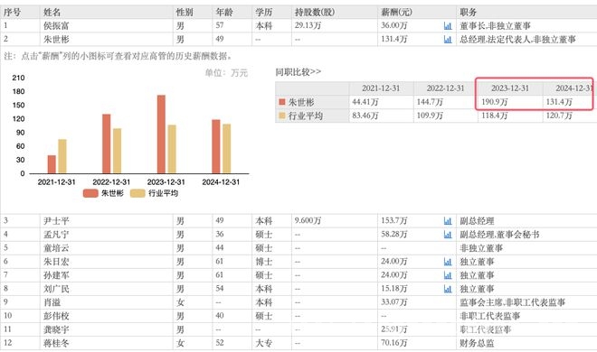The height and width of the screenshot is (352, 597).
Task: Select name cell 朱世彬 in row 2
Action: 56,39
